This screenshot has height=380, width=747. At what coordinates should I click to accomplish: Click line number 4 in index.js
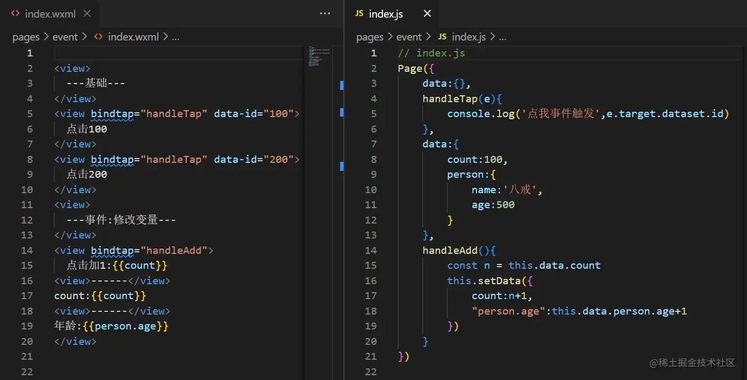click(x=373, y=98)
